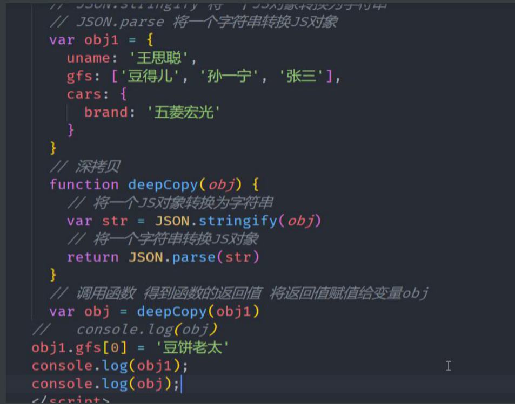The height and width of the screenshot is (404, 515).
Task: Click the opening brace after 'cars:'
Action: 124,94
